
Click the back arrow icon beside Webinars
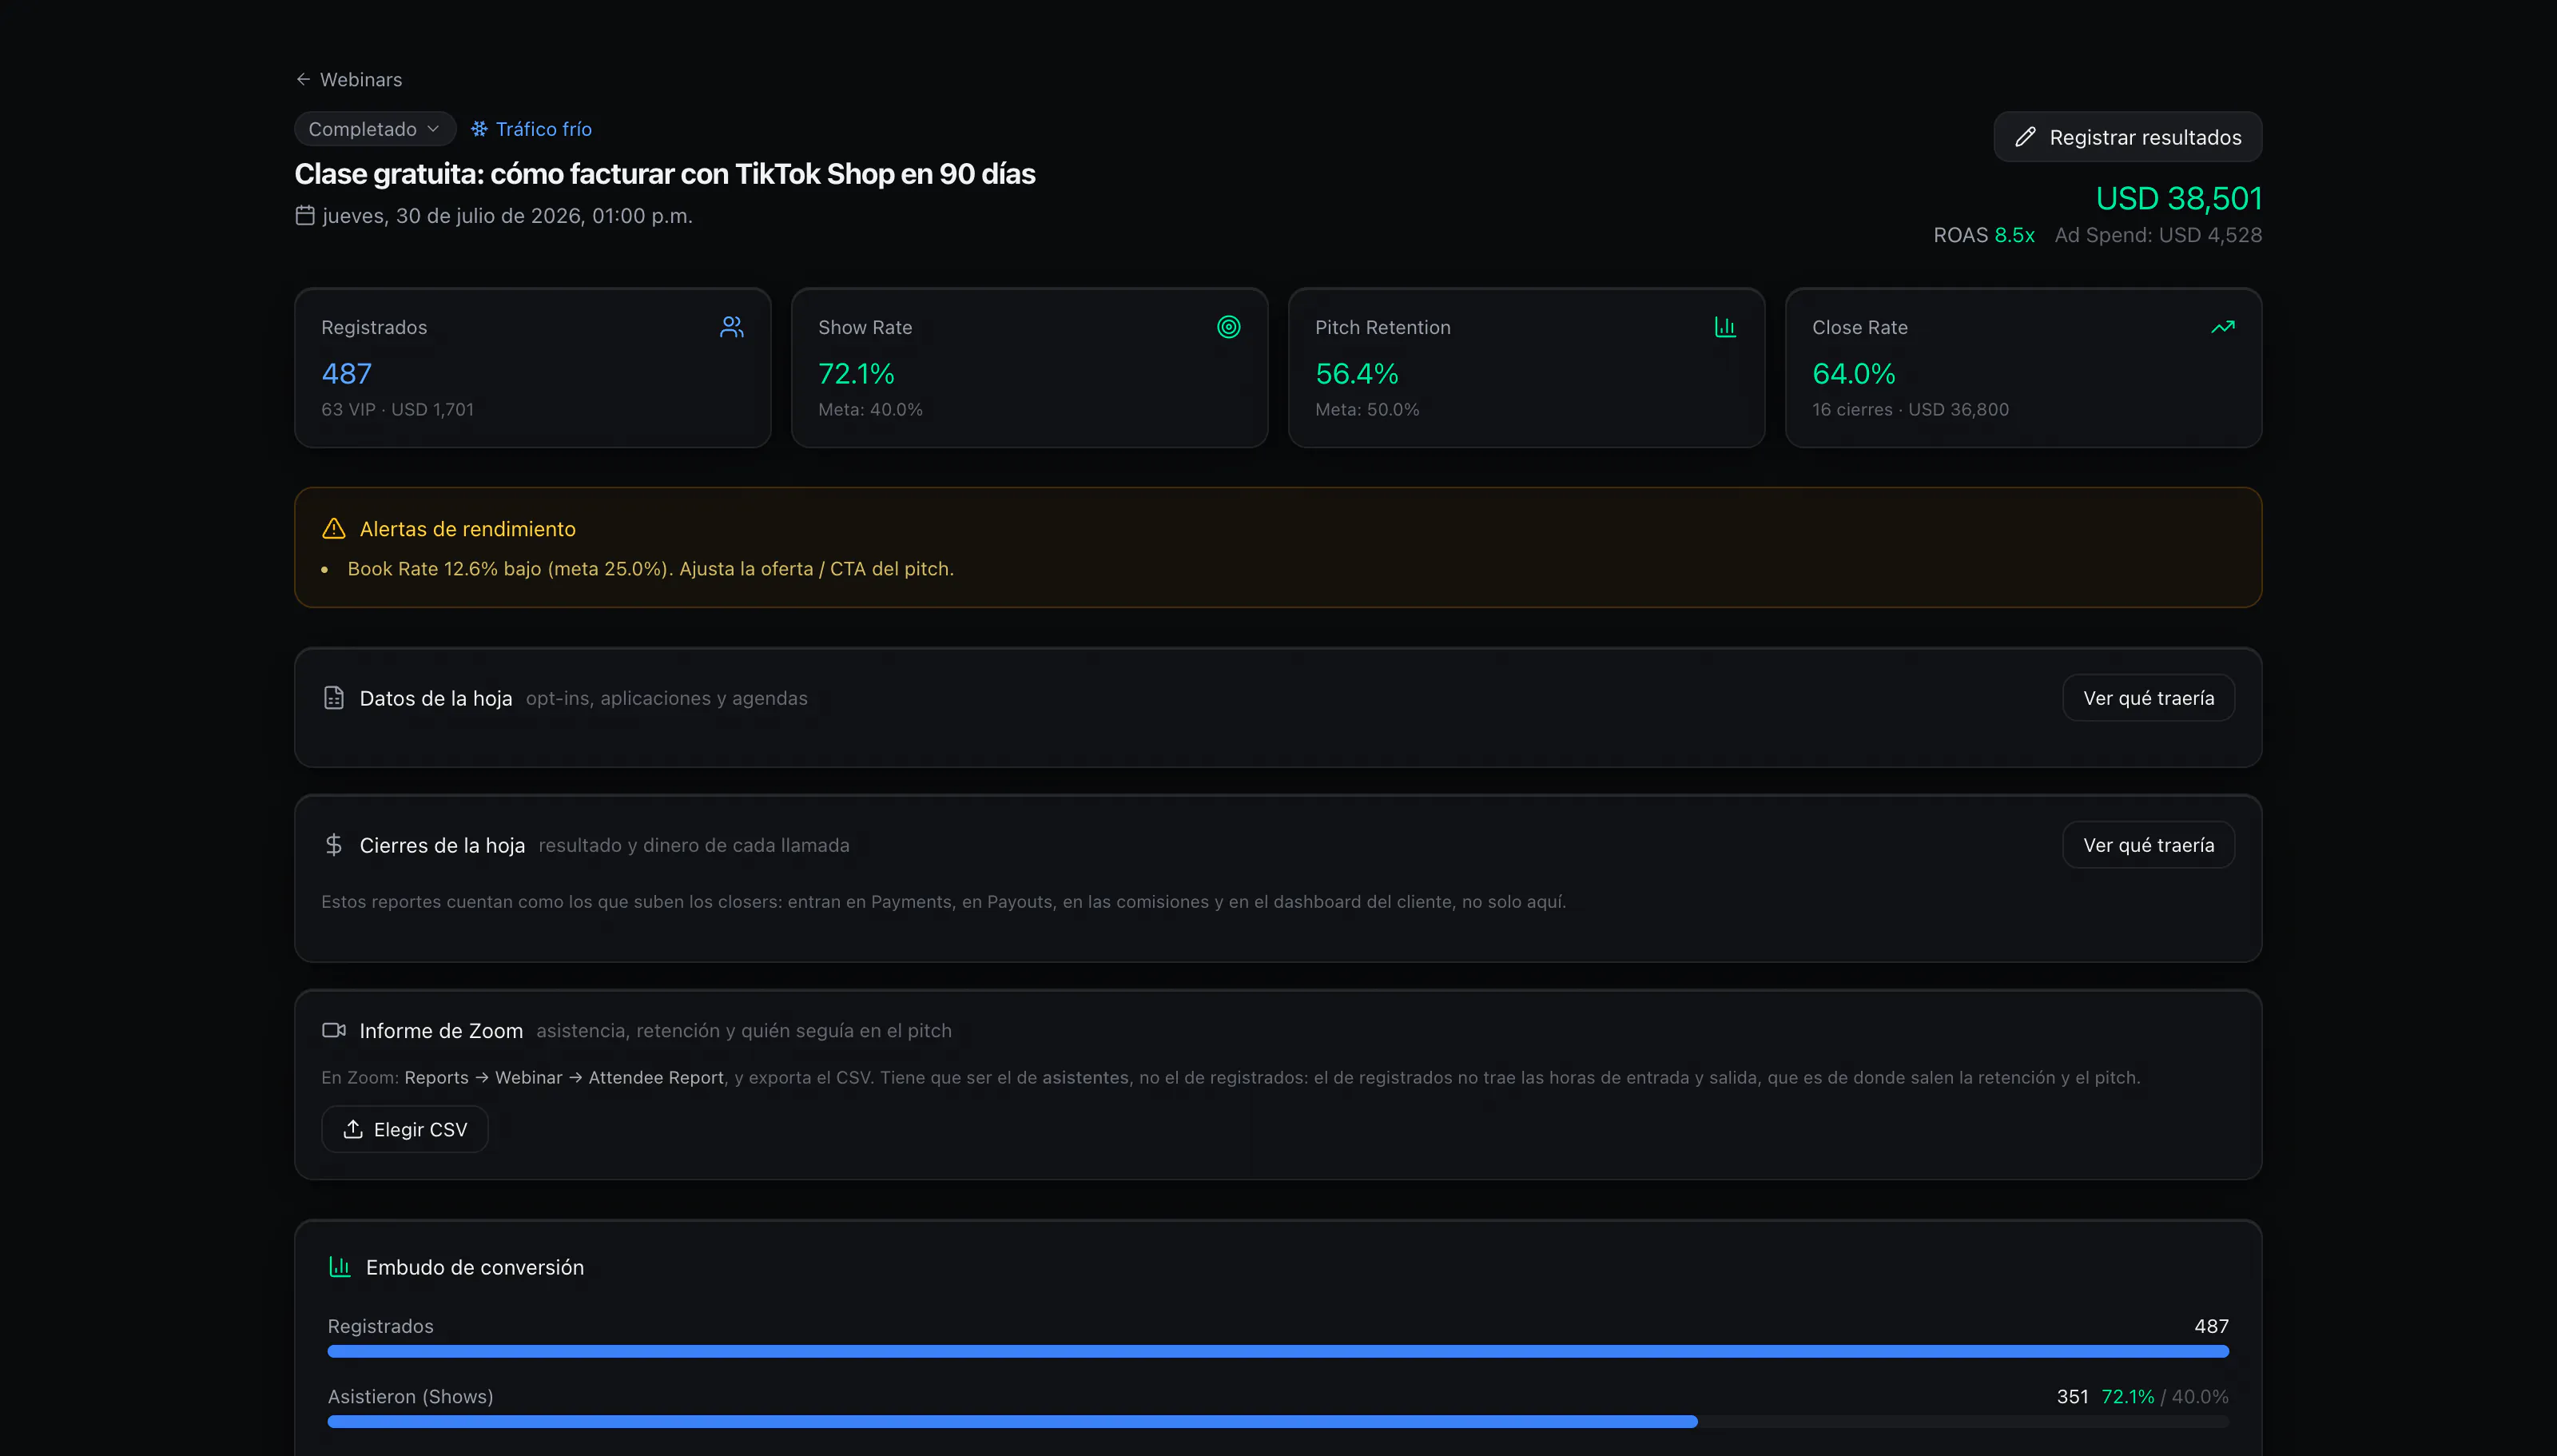click(x=303, y=79)
